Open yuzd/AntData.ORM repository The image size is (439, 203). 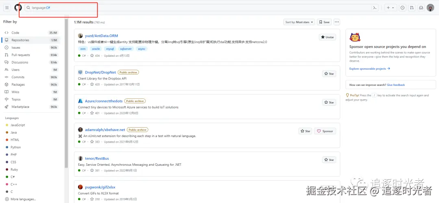click(101, 36)
